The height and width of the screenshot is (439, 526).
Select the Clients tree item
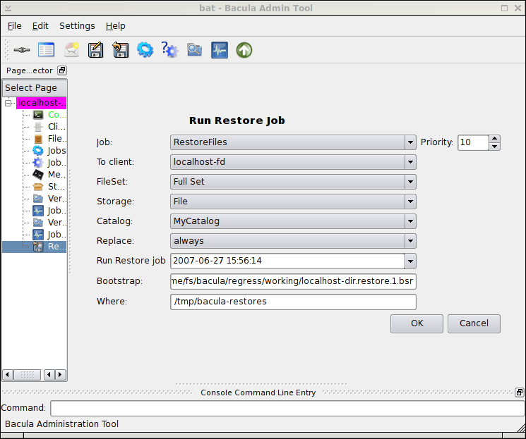point(49,127)
